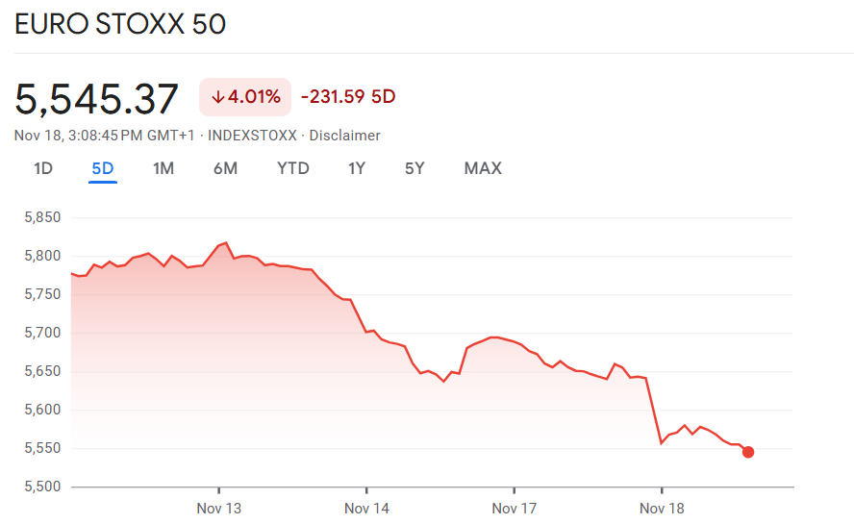Image resolution: width=854 pixels, height=524 pixels.
Task: Switch to the 1D time range
Action: click(43, 169)
